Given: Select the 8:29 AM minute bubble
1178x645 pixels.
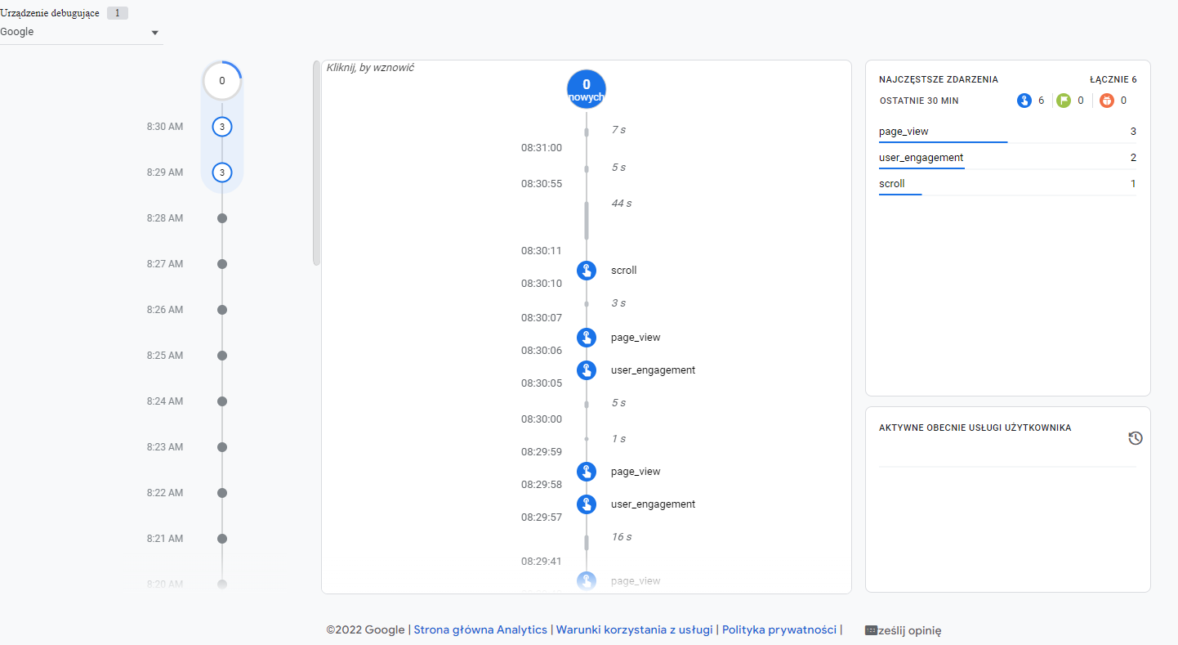Looking at the screenshot, I should [x=222, y=172].
